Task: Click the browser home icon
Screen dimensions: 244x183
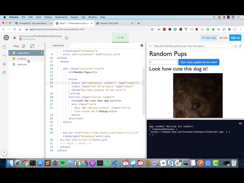Action: point(20,29)
